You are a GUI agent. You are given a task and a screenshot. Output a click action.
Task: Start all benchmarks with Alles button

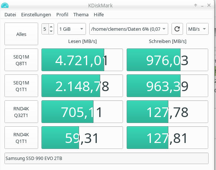(x=21, y=34)
